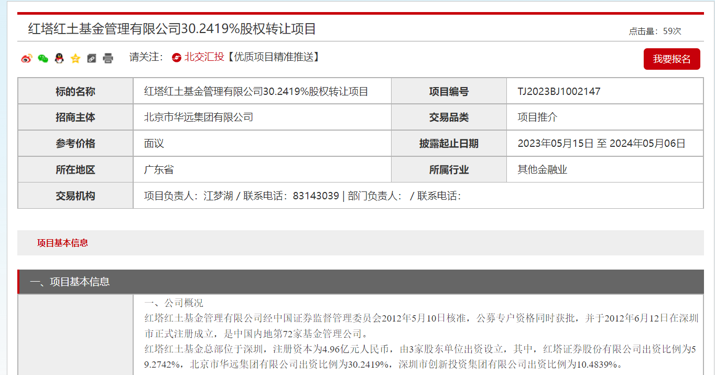The width and height of the screenshot is (715, 375).
Task: Share to Qzone using star icon
Action: (x=75, y=58)
